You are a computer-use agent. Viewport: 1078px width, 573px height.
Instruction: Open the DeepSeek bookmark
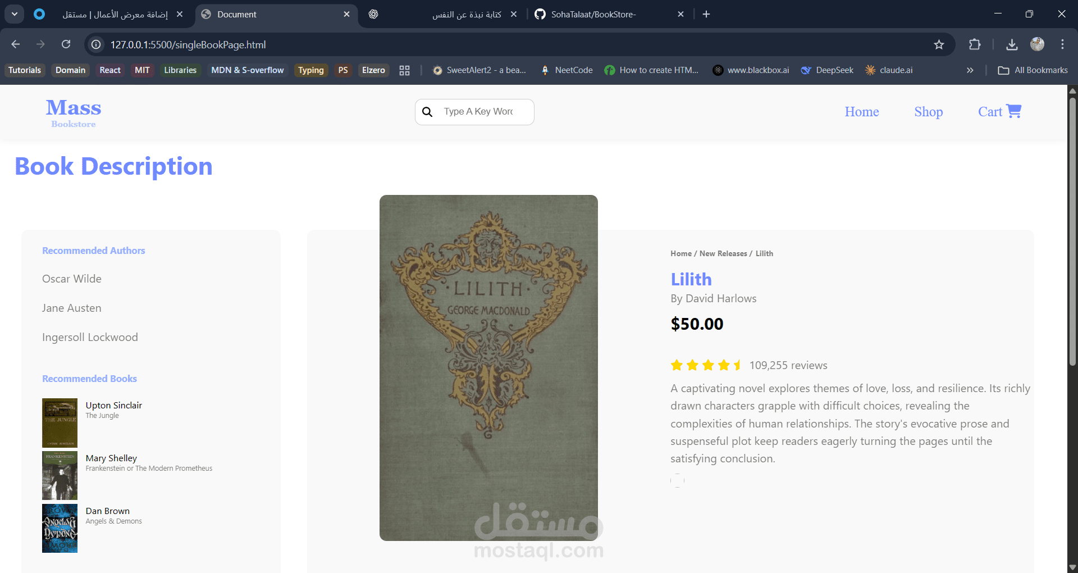pyautogui.click(x=827, y=70)
